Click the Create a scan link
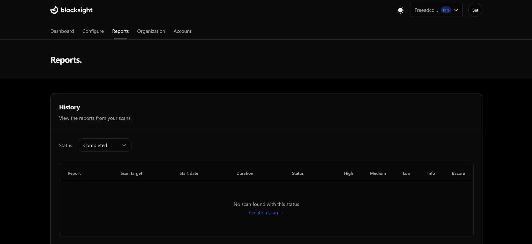Image resolution: width=532 pixels, height=244 pixels. 266,213
